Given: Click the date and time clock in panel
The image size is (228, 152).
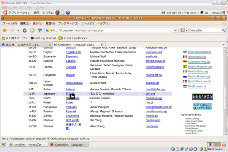Looking at the screenshot, I should click(x=182, y=13).
